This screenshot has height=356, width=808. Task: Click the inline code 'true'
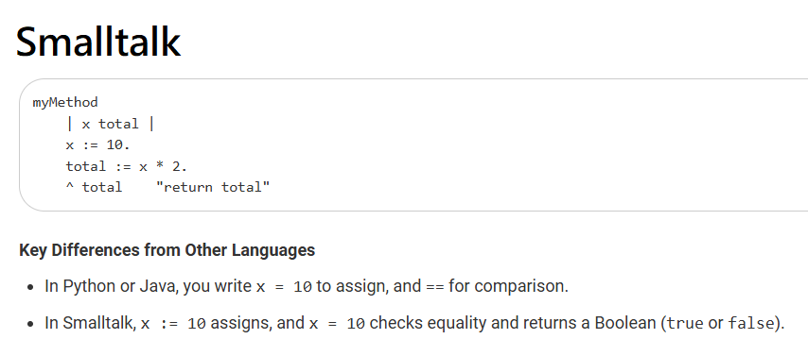click(685, 324)
